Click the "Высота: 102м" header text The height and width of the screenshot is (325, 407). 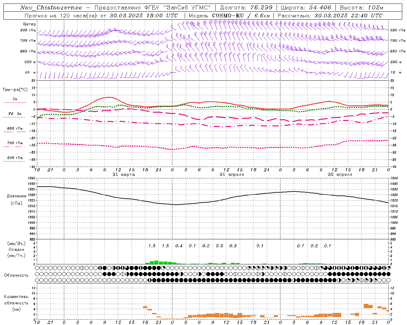tap(362, 8)
